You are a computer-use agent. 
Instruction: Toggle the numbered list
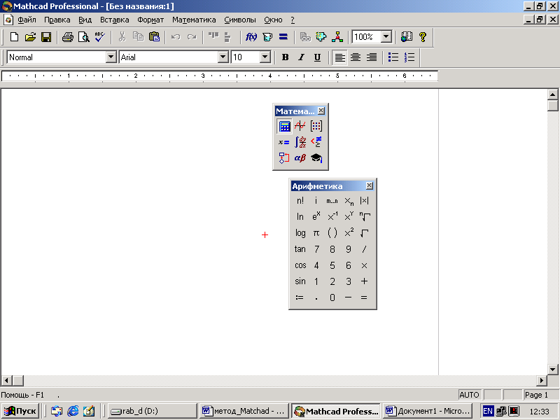(409, 57)
